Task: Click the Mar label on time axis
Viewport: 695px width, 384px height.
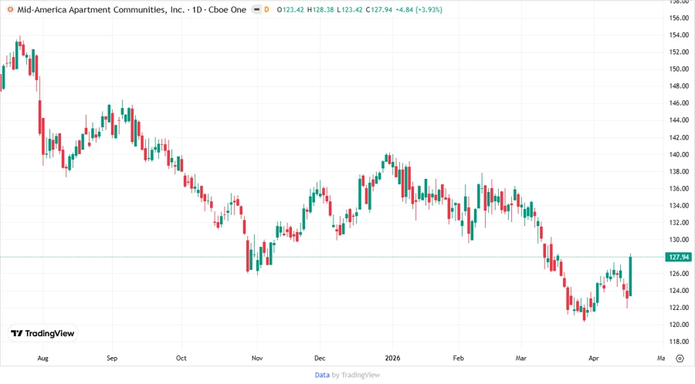Action: click(x=521, y=358)
